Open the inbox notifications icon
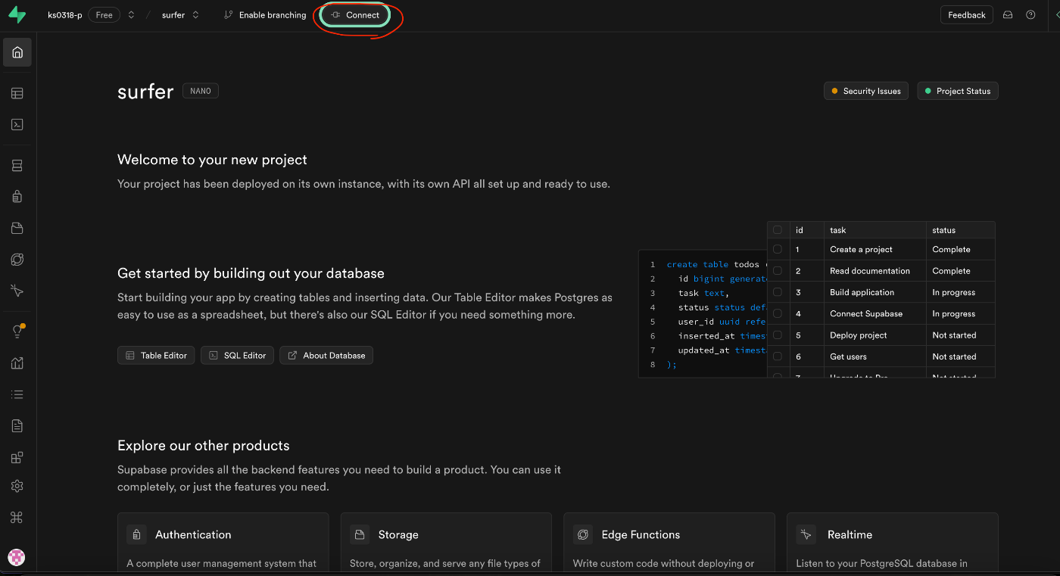This screenshot has width=1060, height=576. [x=1008, y=15]
